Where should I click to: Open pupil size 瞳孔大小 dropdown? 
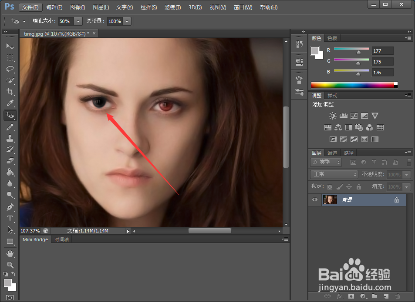[x=78, y=21]
